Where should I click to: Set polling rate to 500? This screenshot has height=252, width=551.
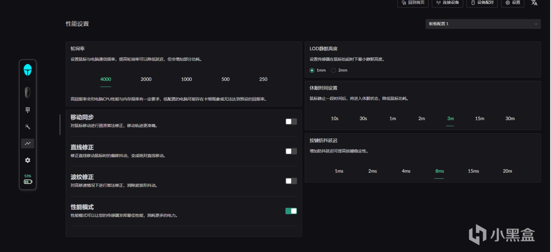226,79
